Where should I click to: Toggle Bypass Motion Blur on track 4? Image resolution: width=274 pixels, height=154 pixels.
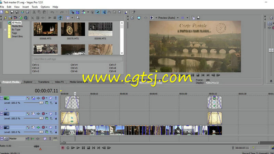(x=28, y=98)
